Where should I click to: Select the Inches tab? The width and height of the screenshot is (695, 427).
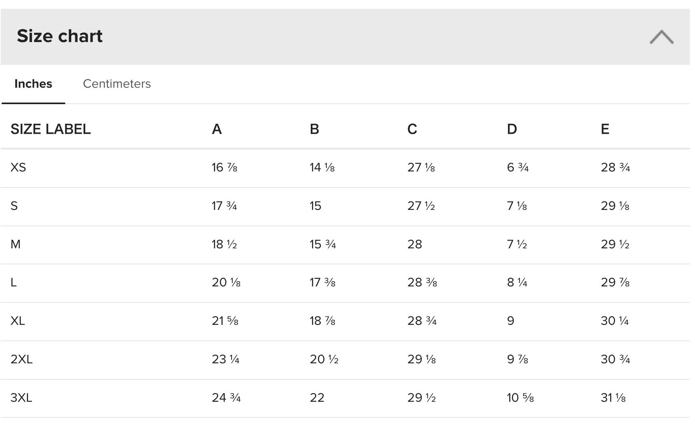coord(33,84)
